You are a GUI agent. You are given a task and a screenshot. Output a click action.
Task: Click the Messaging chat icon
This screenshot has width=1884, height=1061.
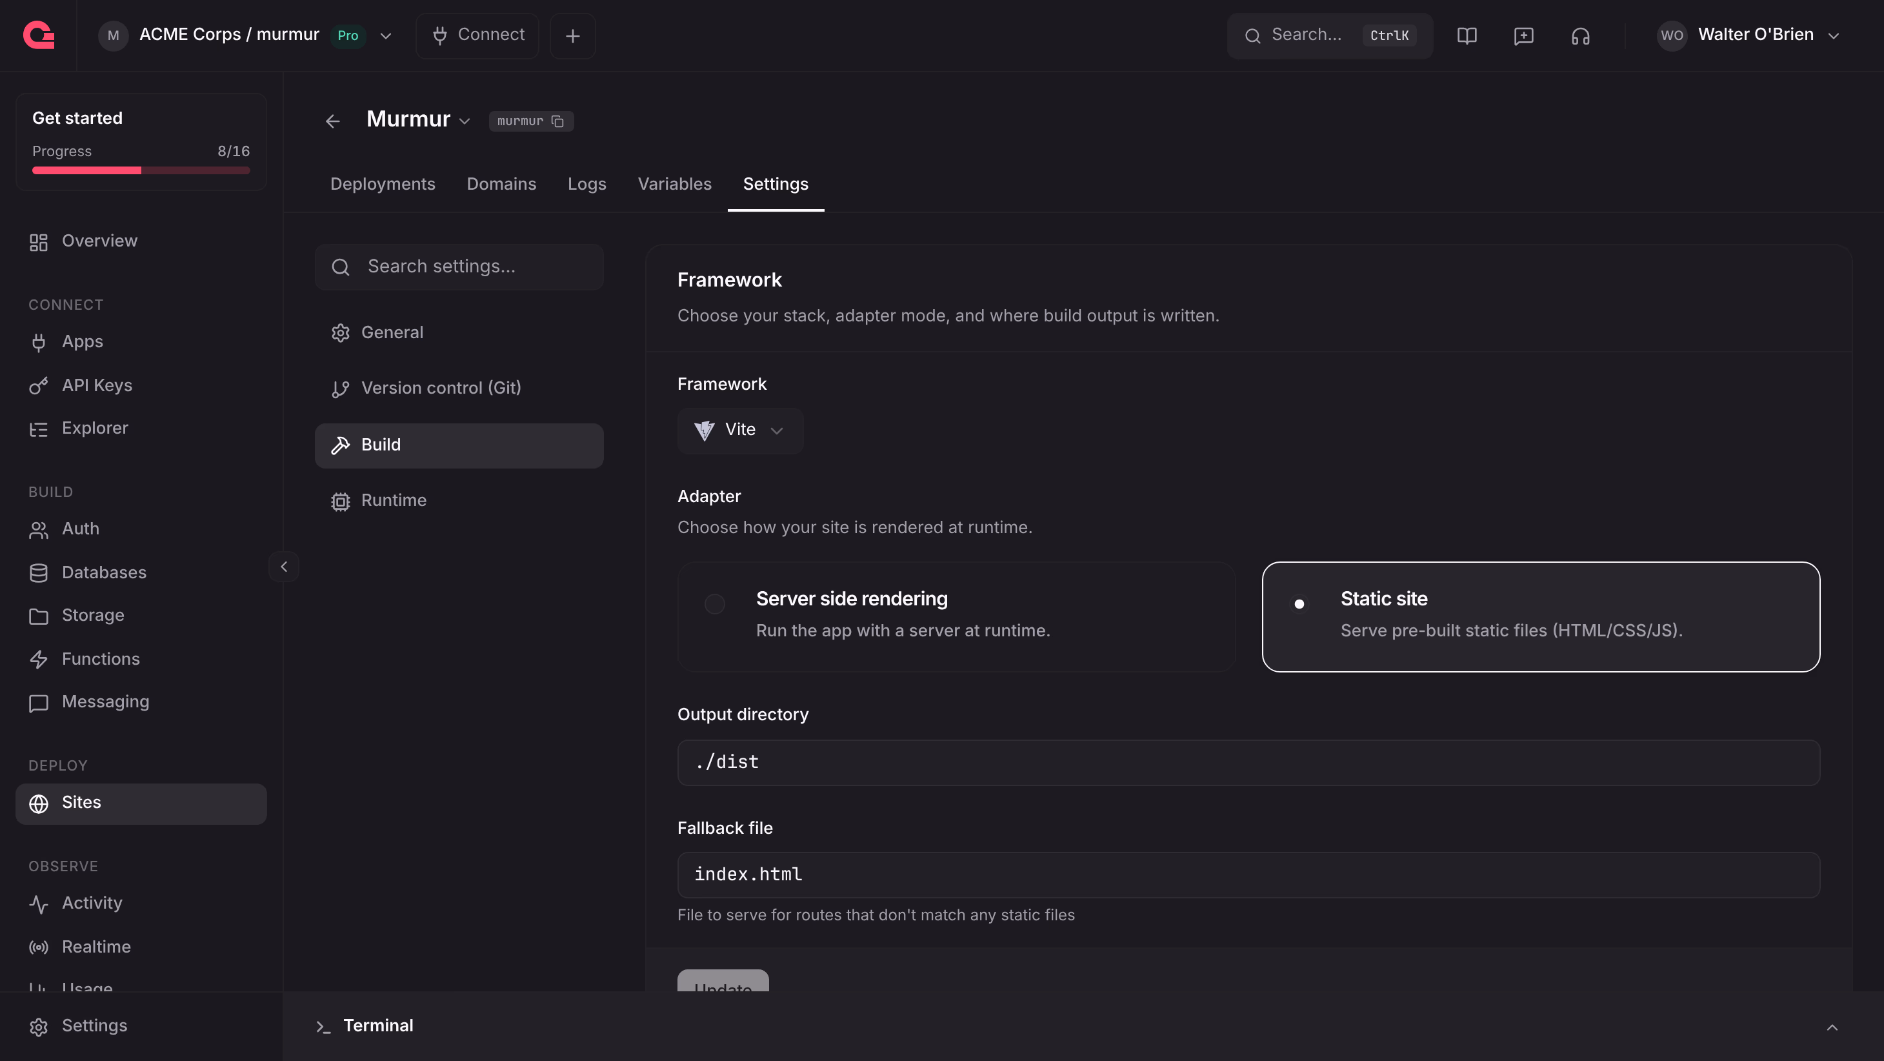click(x=39, y=702)
